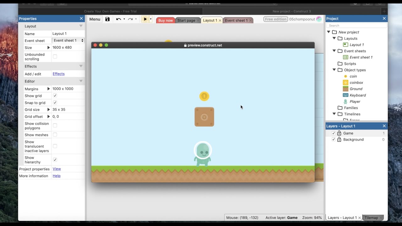Collapse the Effects properties section
The width and height of the screenshot is (402, 226).
81,66
